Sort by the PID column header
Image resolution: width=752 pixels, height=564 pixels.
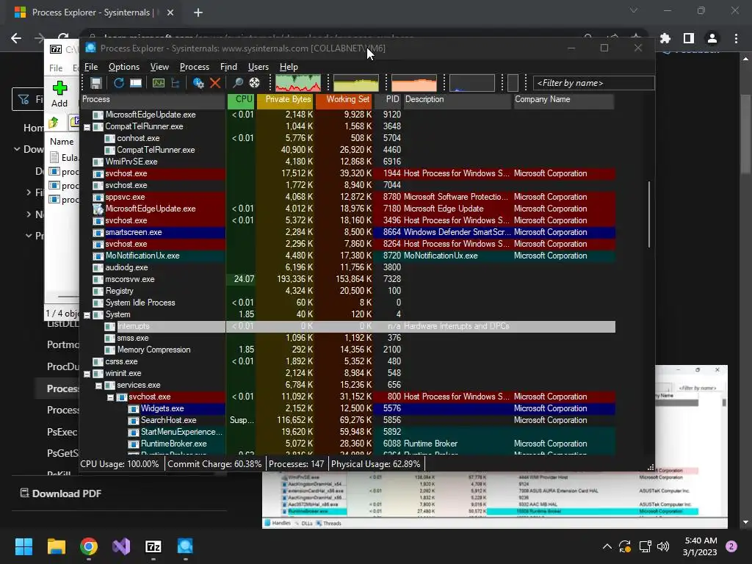tap(388, 100)
